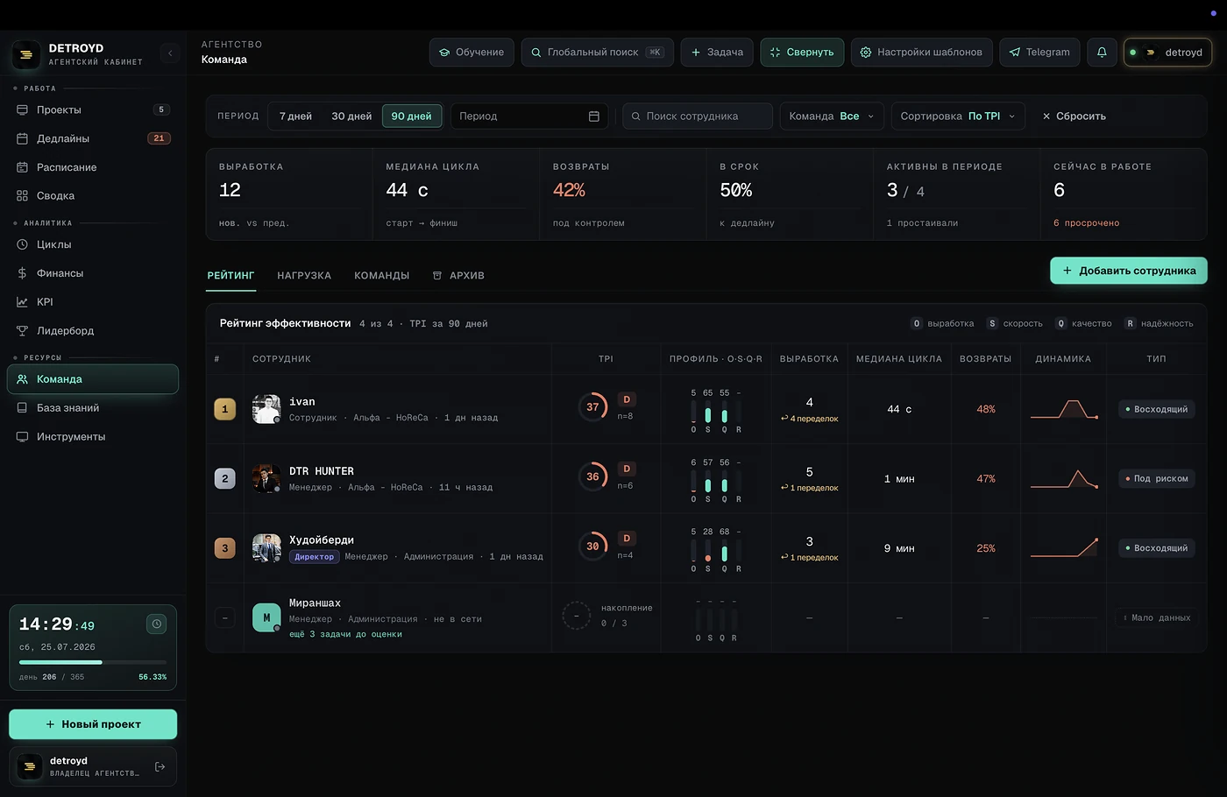The height and width of the screenshot is (797, 1227).
Task: Click the Команда people icon in sidebar
Action: click(22, 379)
